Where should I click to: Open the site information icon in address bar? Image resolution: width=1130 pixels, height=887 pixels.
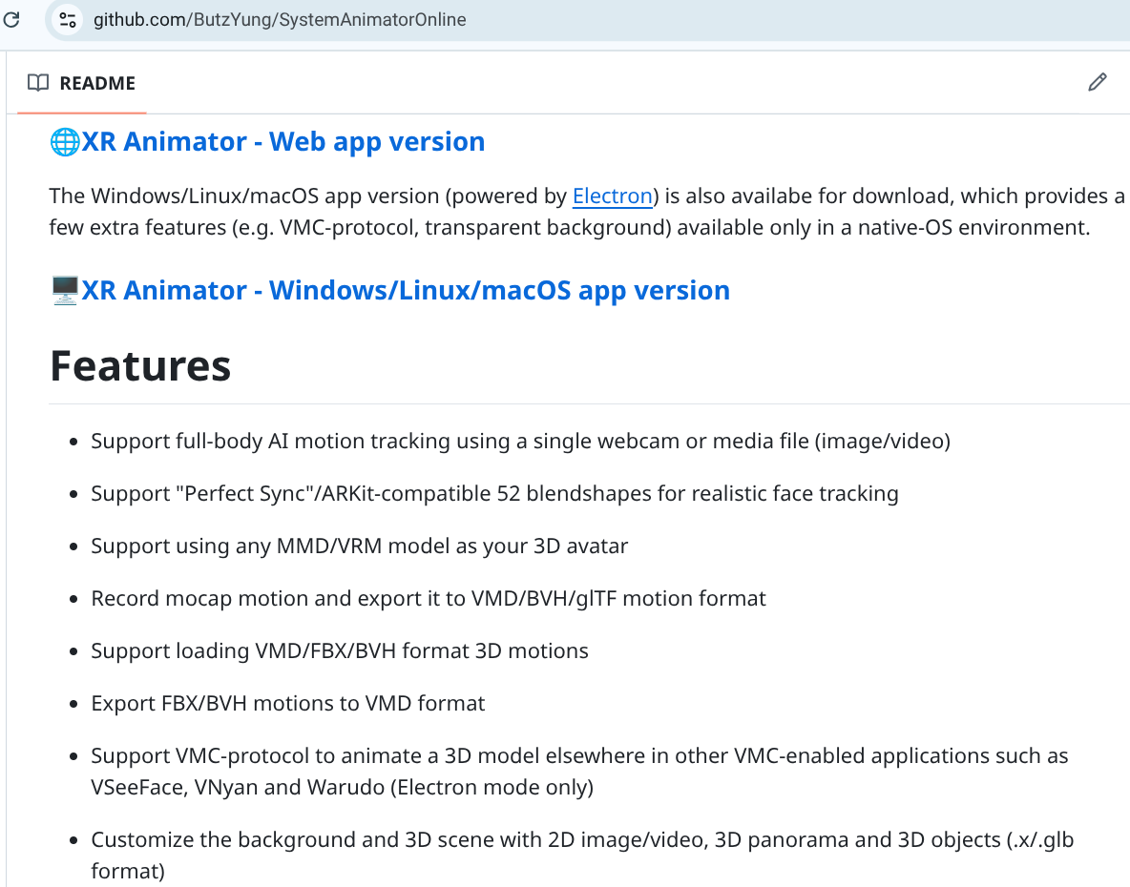pos(67,19)
